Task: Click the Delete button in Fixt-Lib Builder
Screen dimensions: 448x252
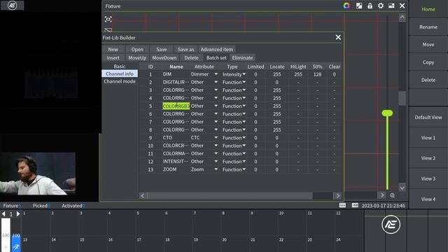Action: coord(191,57)
